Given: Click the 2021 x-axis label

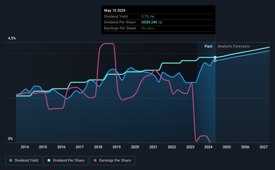Looking at the screenshot, I should click(153, 147).
